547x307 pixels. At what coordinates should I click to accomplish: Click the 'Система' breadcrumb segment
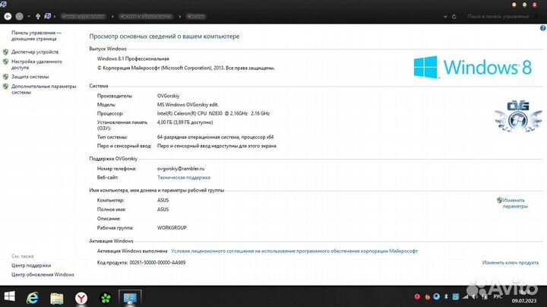point(196,17)
